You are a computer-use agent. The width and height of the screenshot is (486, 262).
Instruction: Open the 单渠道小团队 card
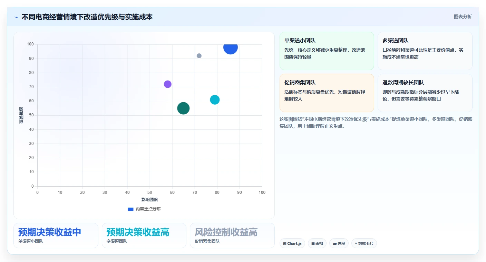click(x=327, y=51)
